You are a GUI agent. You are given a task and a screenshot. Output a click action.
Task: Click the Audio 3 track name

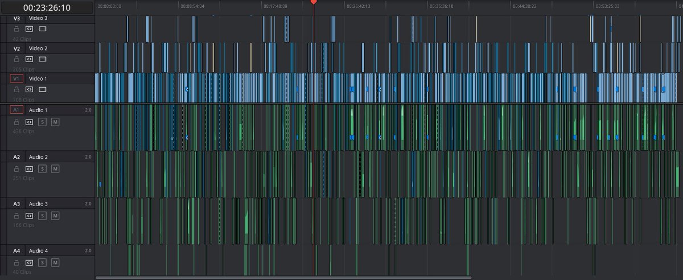38,204
